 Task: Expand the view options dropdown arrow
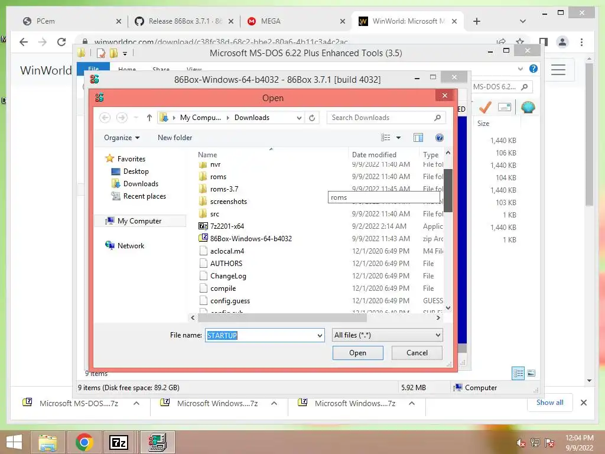point(399,137)
